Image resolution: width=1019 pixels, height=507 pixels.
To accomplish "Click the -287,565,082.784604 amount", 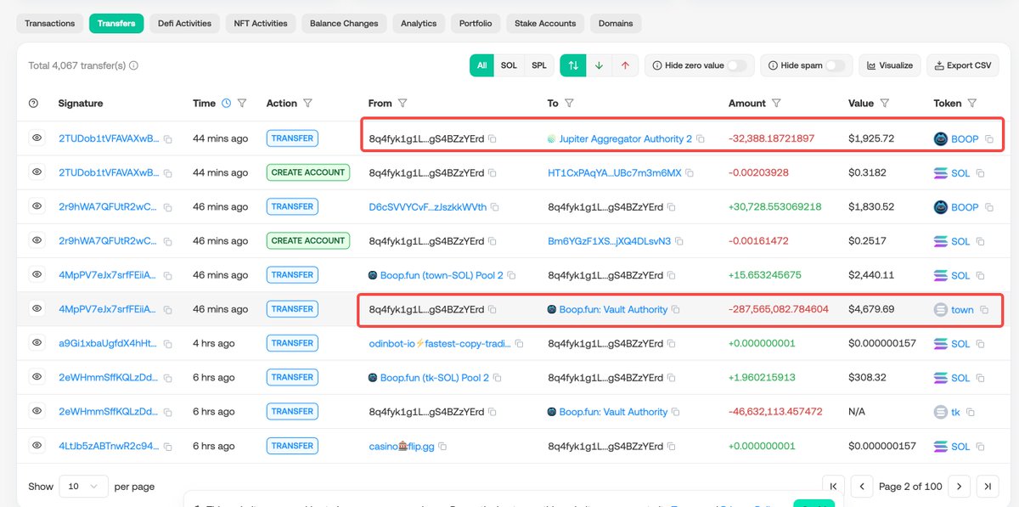I will [779, 309].
